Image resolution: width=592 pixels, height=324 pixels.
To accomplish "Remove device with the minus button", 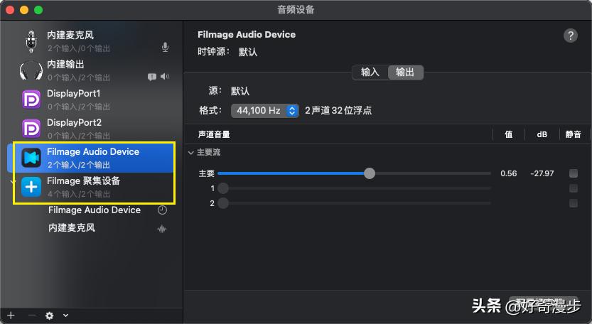I will coord(33,315).
